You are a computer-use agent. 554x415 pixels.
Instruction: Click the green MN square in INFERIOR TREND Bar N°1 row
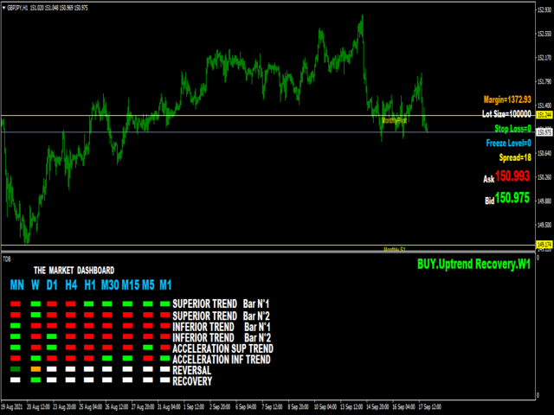pos(16,325)
